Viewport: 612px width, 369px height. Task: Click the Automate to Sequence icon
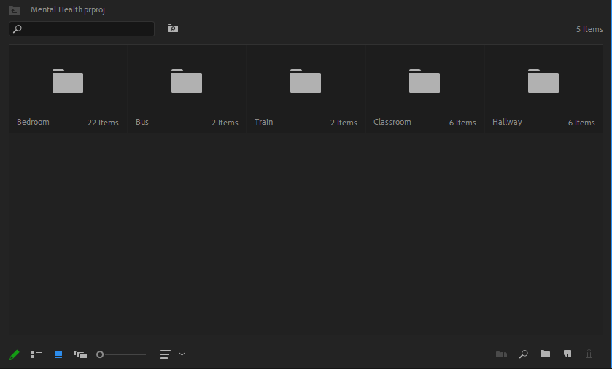point(501,354)
